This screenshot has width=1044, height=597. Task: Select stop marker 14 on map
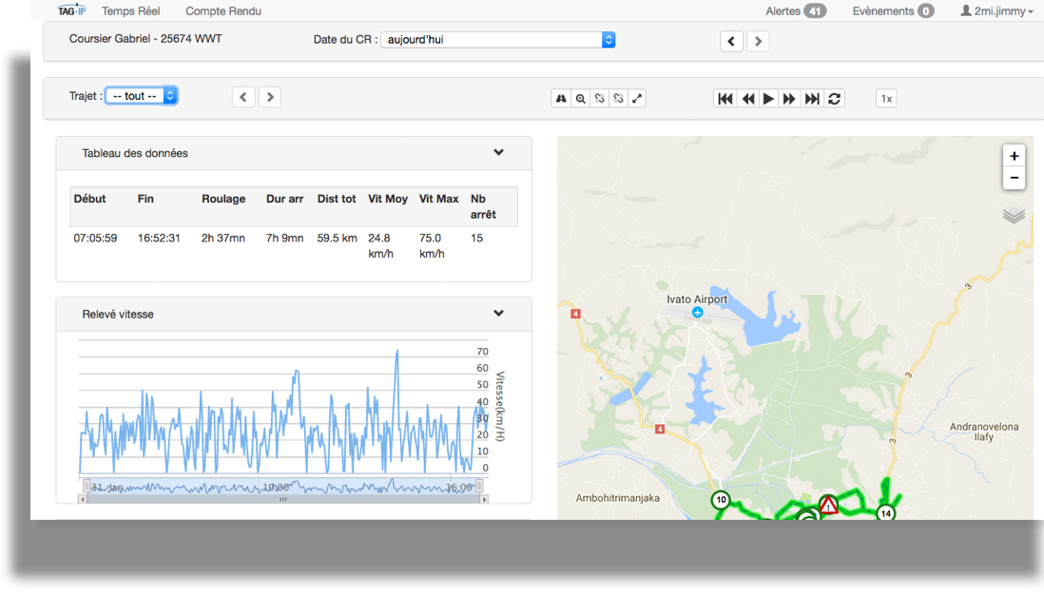pyautogui.click(x=885, y=513)
